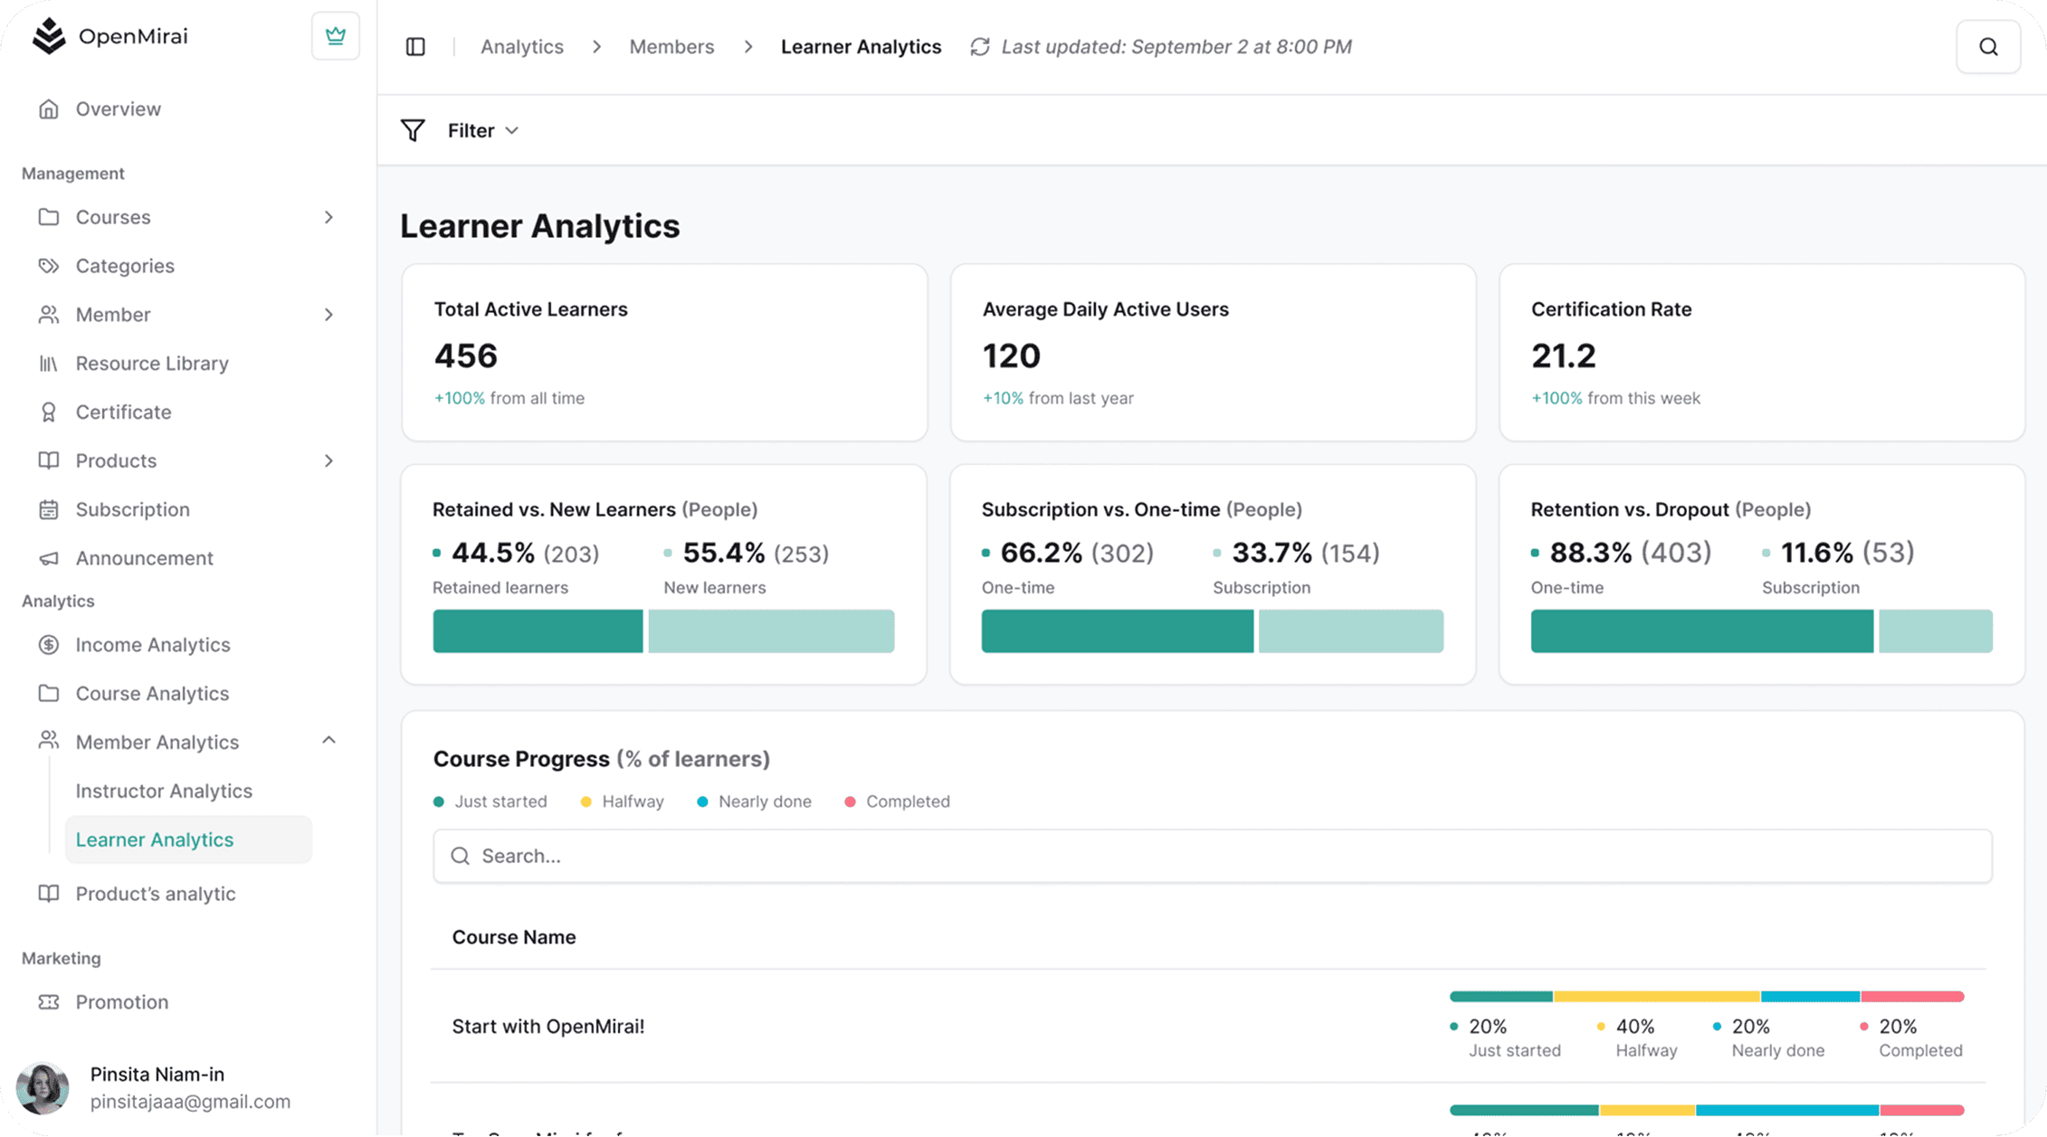Go to Instructor Analytics

click(164, 791)
